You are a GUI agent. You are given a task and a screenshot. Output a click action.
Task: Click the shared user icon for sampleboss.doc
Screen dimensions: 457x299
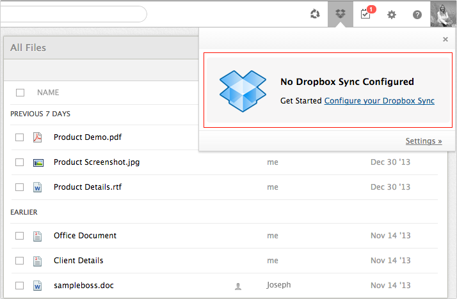tap(238, 286)
